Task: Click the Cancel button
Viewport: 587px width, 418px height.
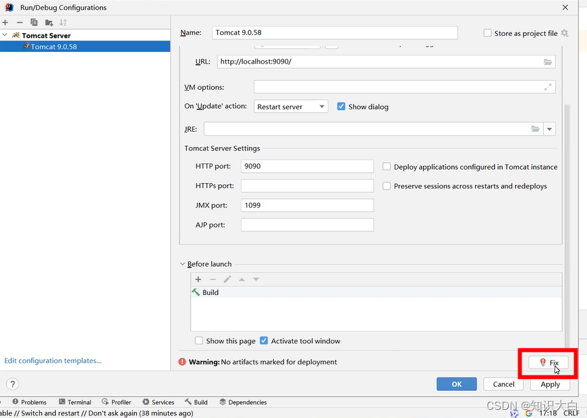Action: coord(503,384)
